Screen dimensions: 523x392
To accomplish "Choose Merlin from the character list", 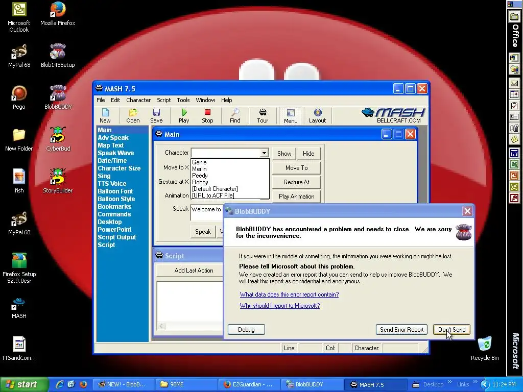I will [x=230, y=169].
